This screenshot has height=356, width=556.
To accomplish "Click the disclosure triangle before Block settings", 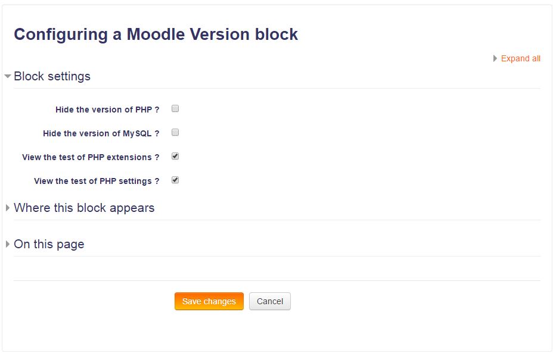I will coord(7,76).
